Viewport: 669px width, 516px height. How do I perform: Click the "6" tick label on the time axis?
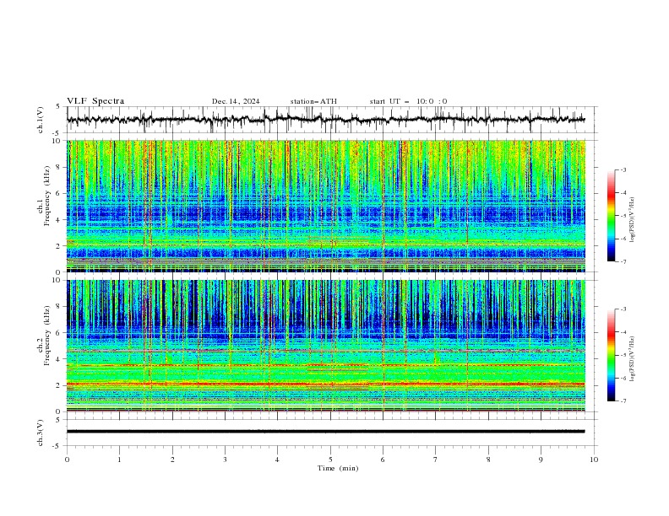click(x=383, y=460)
